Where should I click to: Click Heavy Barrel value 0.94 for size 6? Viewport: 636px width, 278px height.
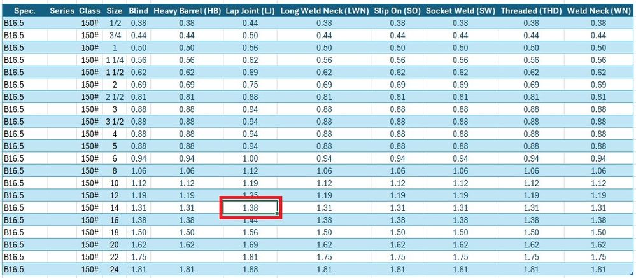click(x=187, y=158)
